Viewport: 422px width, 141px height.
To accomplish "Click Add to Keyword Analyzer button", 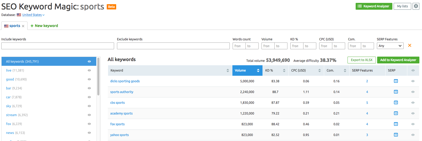I will click(398, 60).
